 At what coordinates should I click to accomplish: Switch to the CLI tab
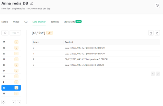click(x=26, y=22)
